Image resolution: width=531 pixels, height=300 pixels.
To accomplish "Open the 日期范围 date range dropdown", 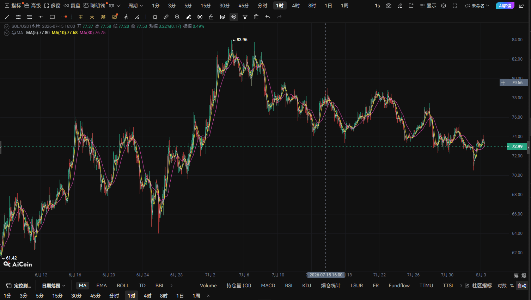I will click(x=54, y=286).
